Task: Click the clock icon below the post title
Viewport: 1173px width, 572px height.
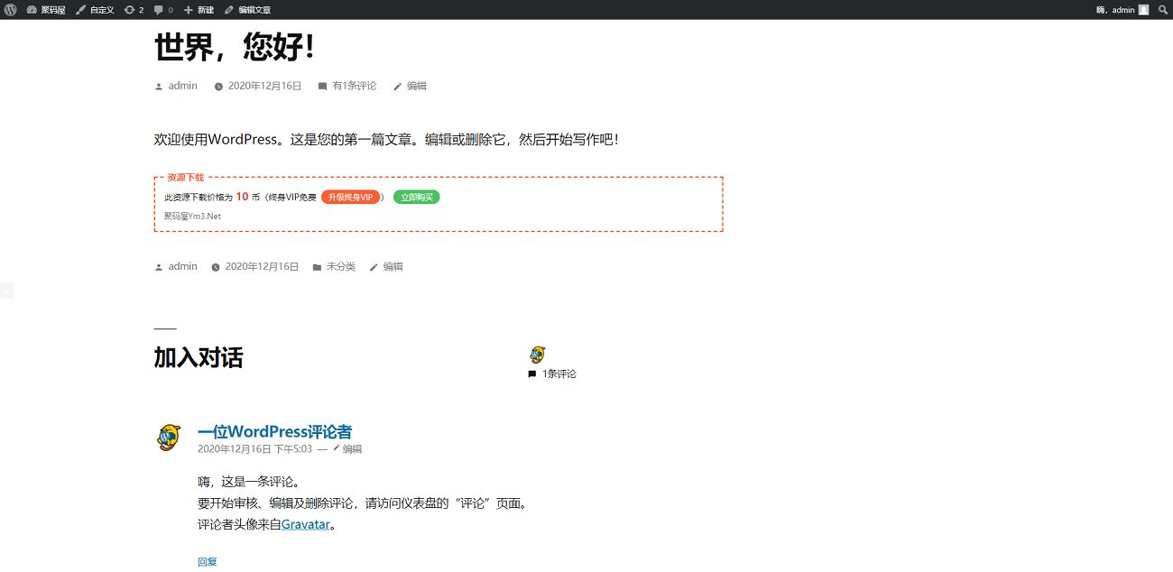Action: 218,87
